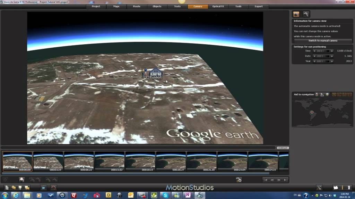355x199 pixels.
Task: Go to the Objects tab
Action: (x=157, y=7)
